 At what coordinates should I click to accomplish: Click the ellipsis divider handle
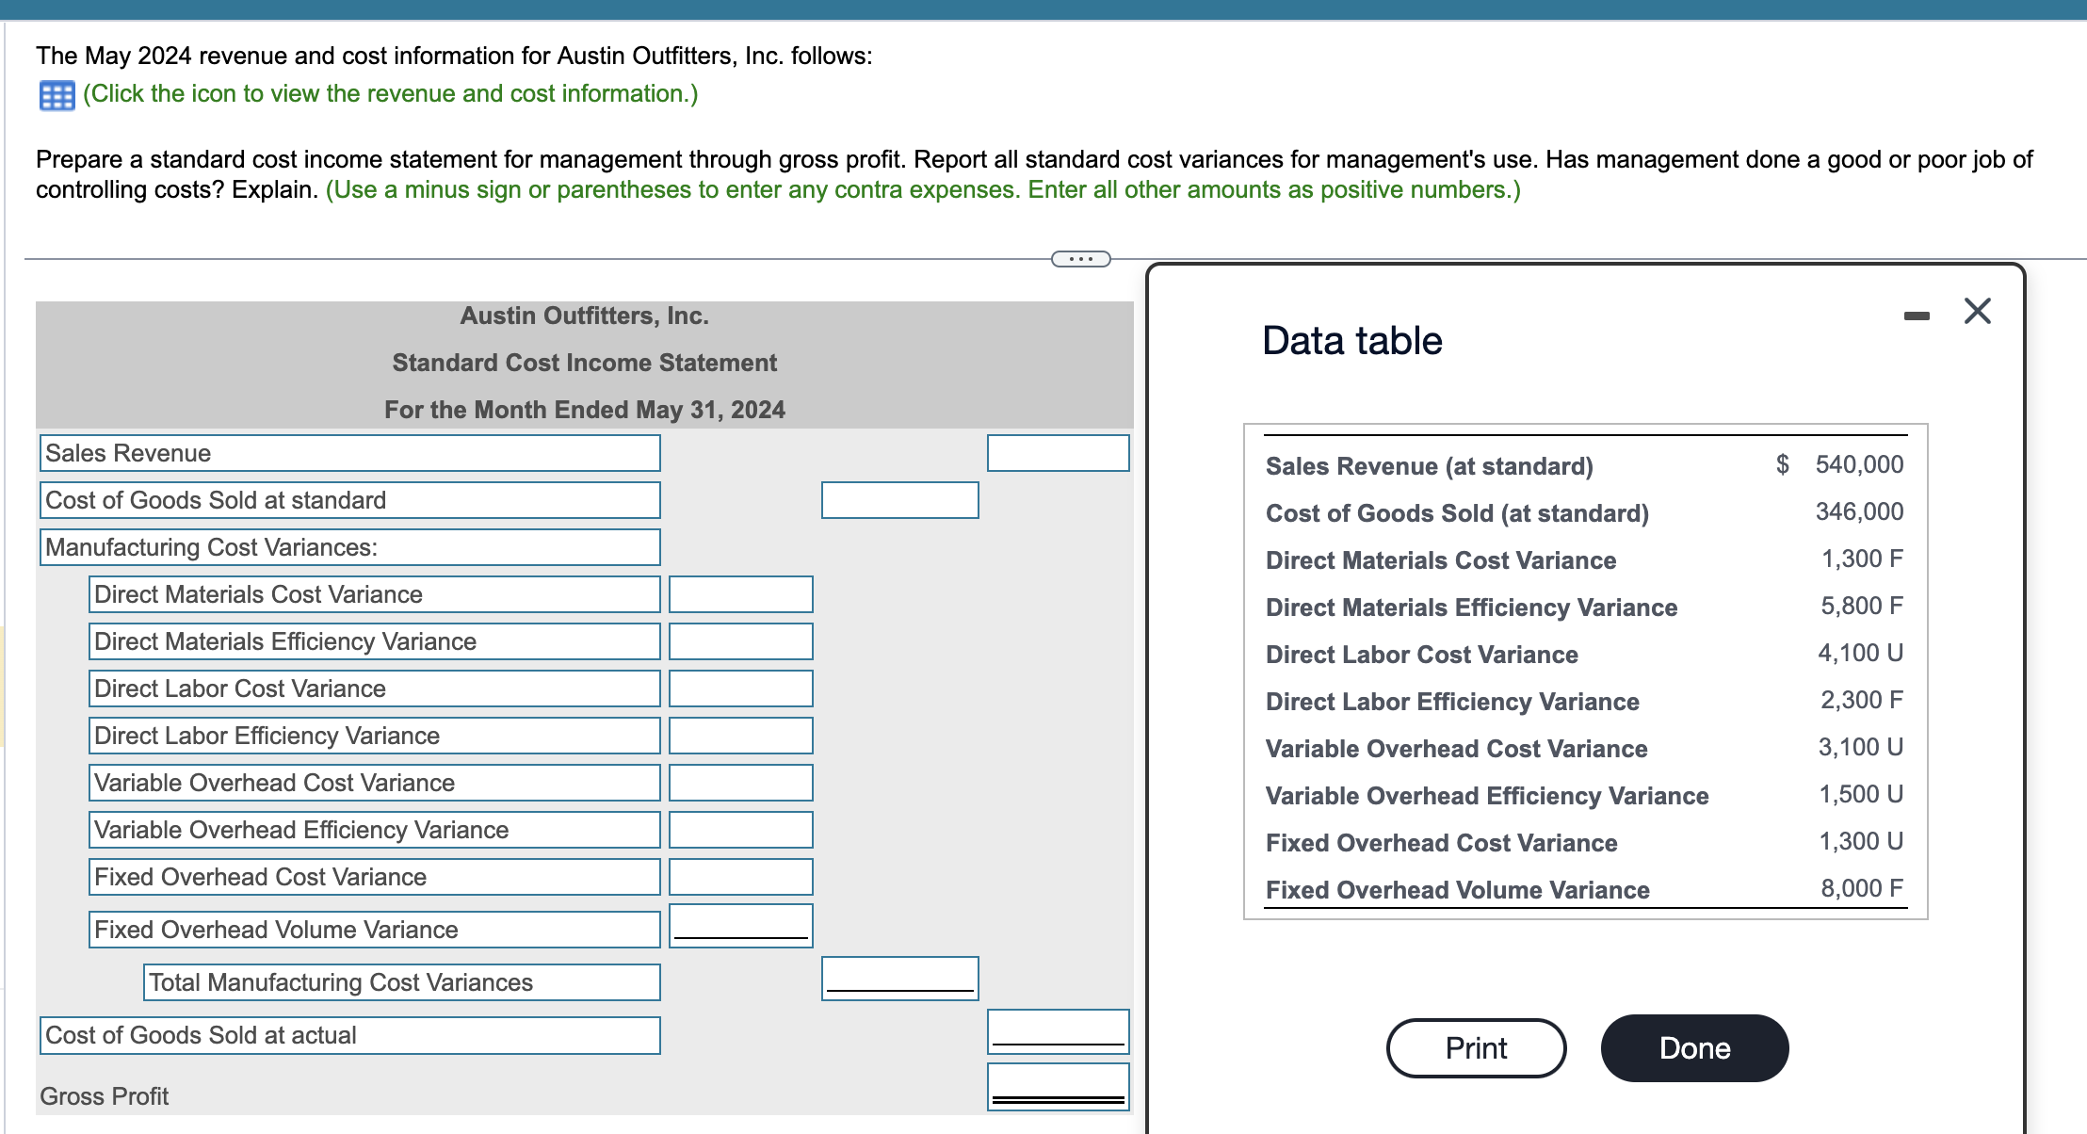click(1080, 259)
